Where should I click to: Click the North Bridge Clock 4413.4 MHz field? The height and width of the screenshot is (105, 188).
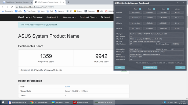coord(177,44)
